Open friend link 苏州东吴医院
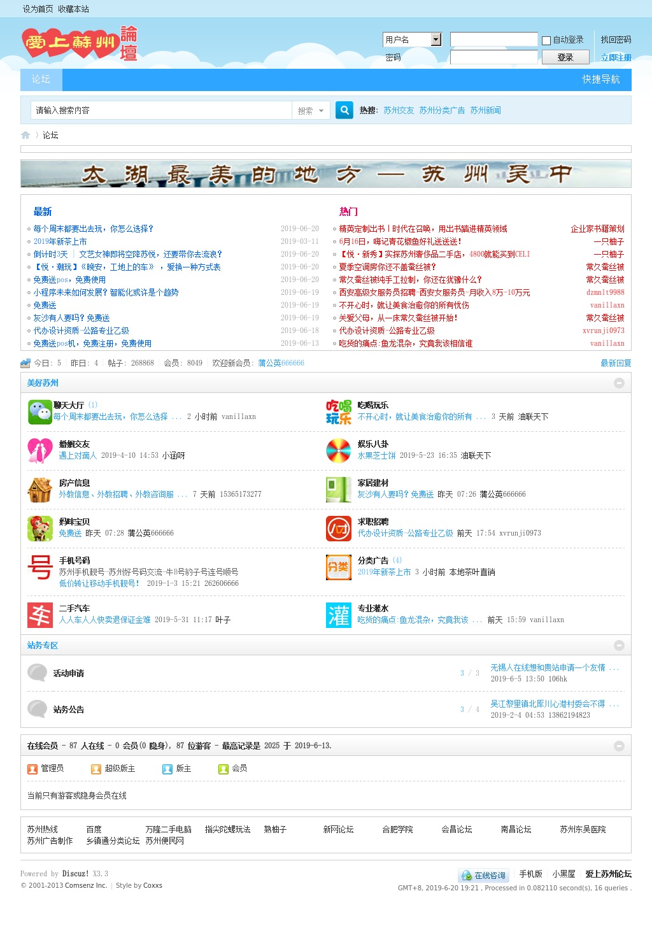 583,829
